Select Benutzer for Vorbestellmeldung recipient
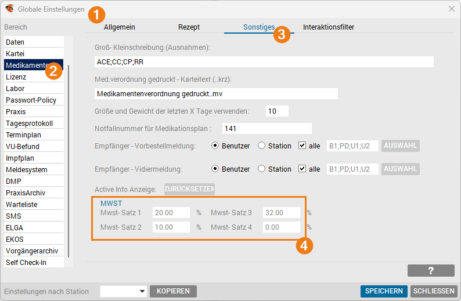Image resolution: width=461 pixels, height=301 pixels. (215, 146)
